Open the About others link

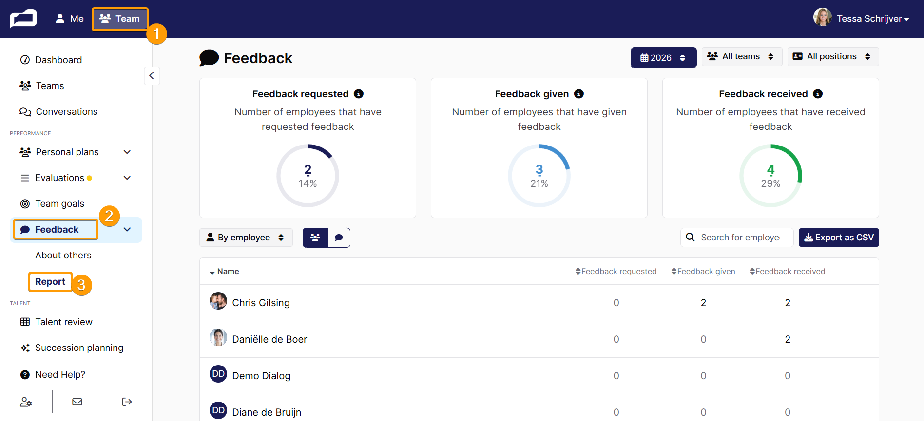(x=63, y=256)
